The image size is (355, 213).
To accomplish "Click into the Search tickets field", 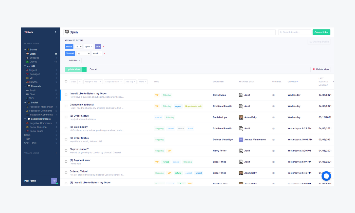I will pyautogui.click(x=295, y=32).
